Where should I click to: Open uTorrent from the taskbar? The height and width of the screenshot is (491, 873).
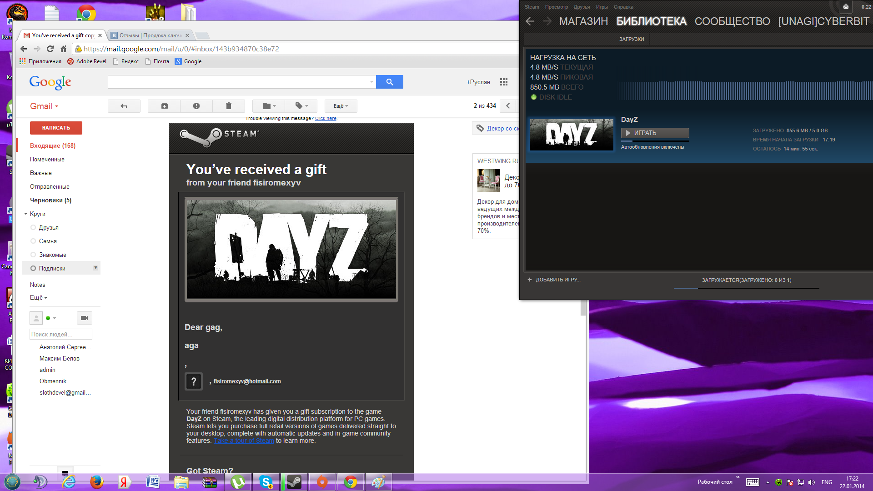[x=237, y=482]
